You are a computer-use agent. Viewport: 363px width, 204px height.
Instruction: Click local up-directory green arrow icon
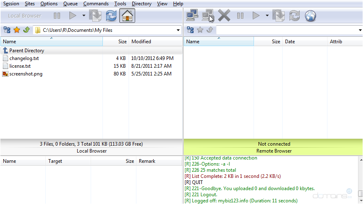26,30
